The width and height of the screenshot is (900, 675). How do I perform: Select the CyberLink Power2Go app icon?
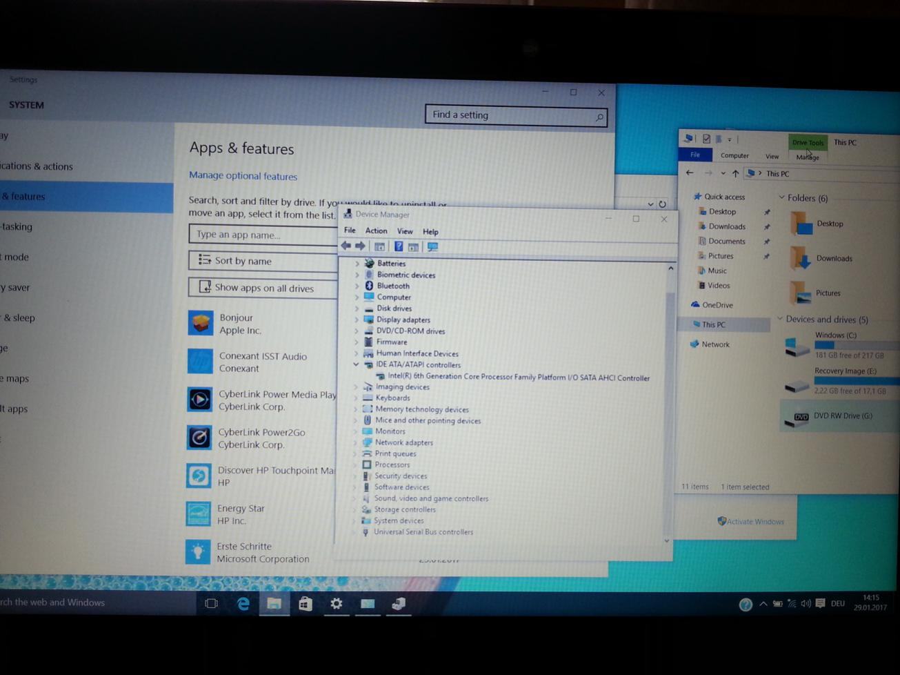[x=199, y=438]
